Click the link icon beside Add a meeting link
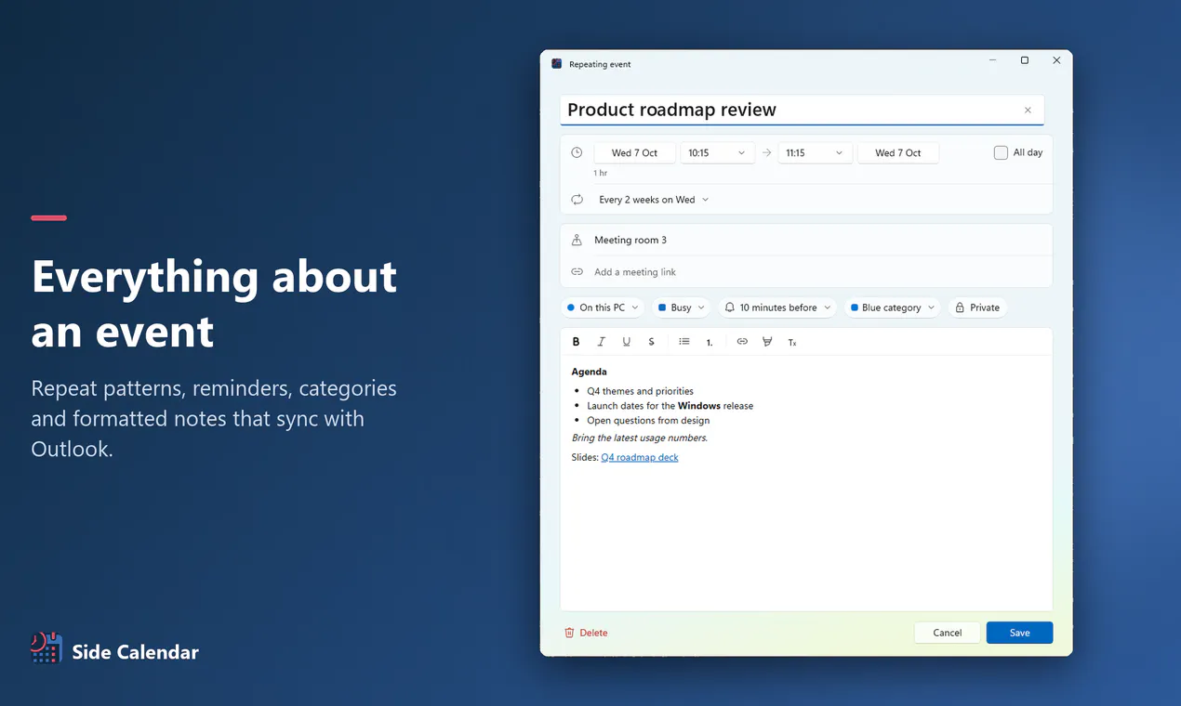 click(577, 272)
